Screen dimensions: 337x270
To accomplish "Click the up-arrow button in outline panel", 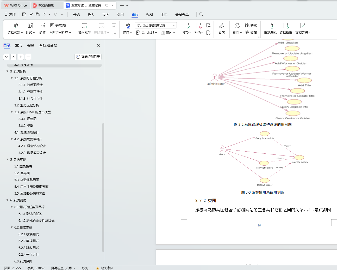I will click(x=14, y=57).
